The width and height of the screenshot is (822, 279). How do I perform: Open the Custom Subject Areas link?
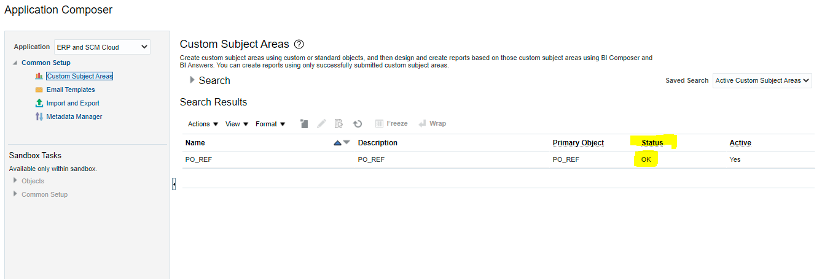coord(80,76)
